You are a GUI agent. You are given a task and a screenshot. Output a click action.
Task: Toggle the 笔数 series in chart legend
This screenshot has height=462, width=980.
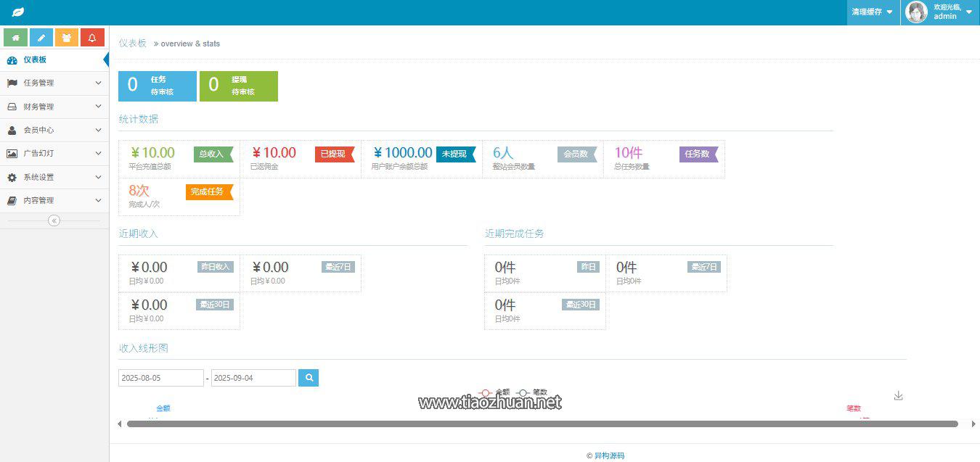pos(531,392)
